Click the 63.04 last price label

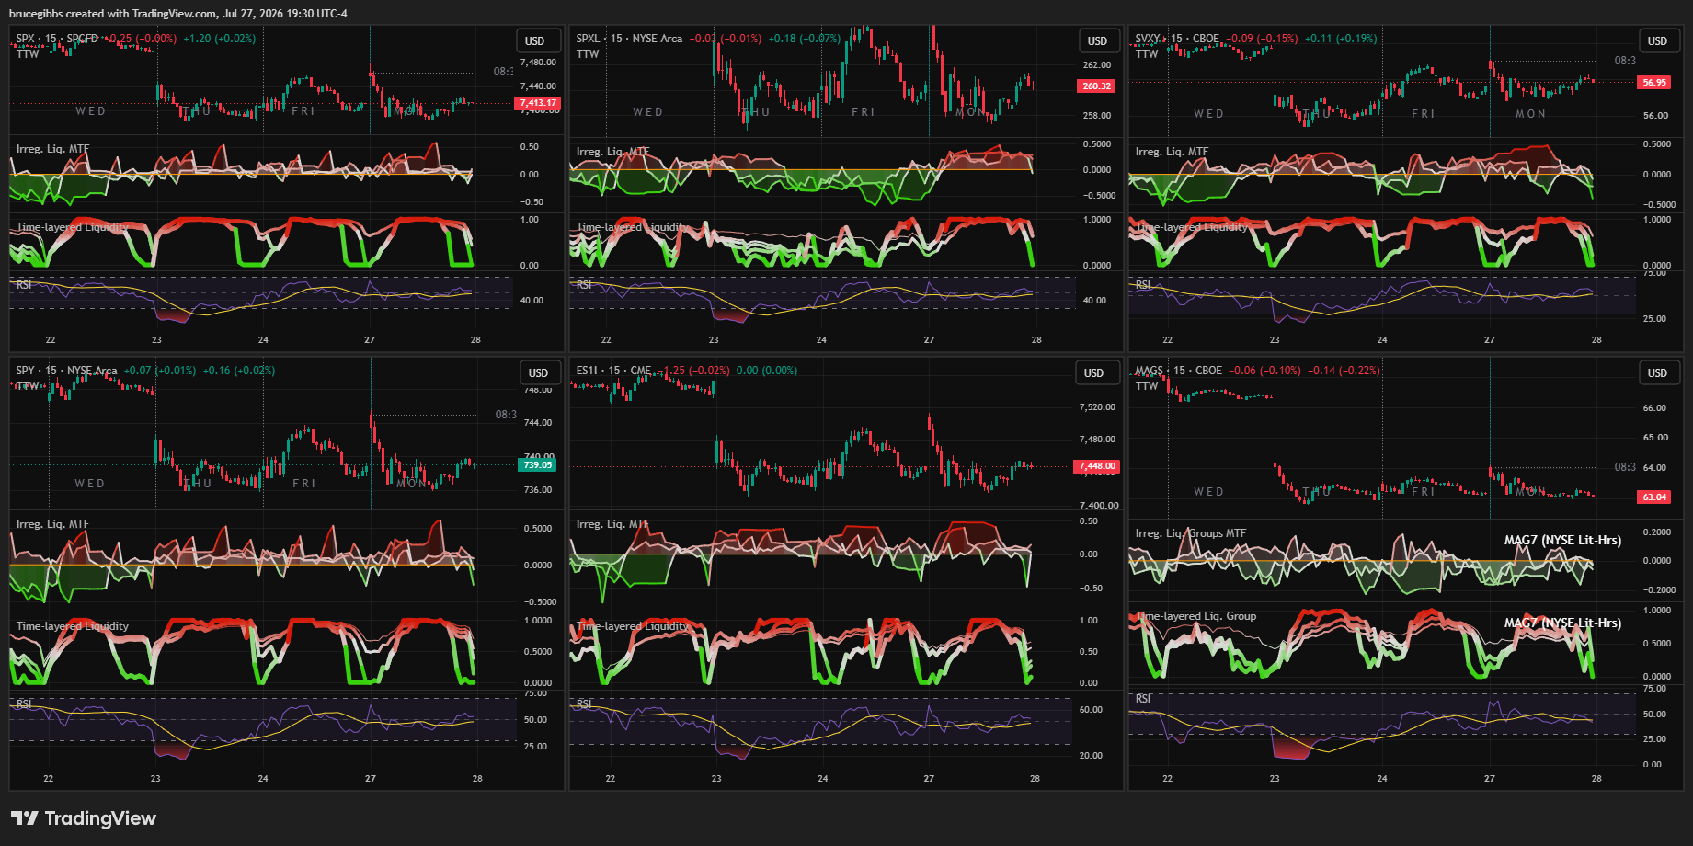coord(1654,497)
